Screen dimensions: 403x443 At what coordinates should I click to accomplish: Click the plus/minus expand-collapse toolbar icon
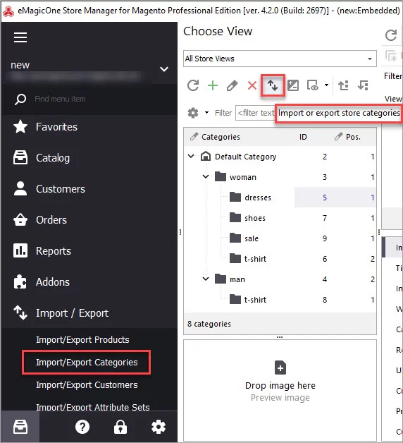coord(293,85)
